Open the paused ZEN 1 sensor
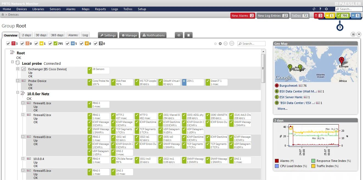 [193, 82]
